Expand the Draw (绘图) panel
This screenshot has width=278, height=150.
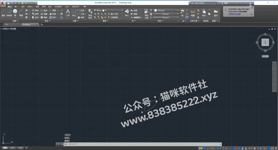point(15,21)
